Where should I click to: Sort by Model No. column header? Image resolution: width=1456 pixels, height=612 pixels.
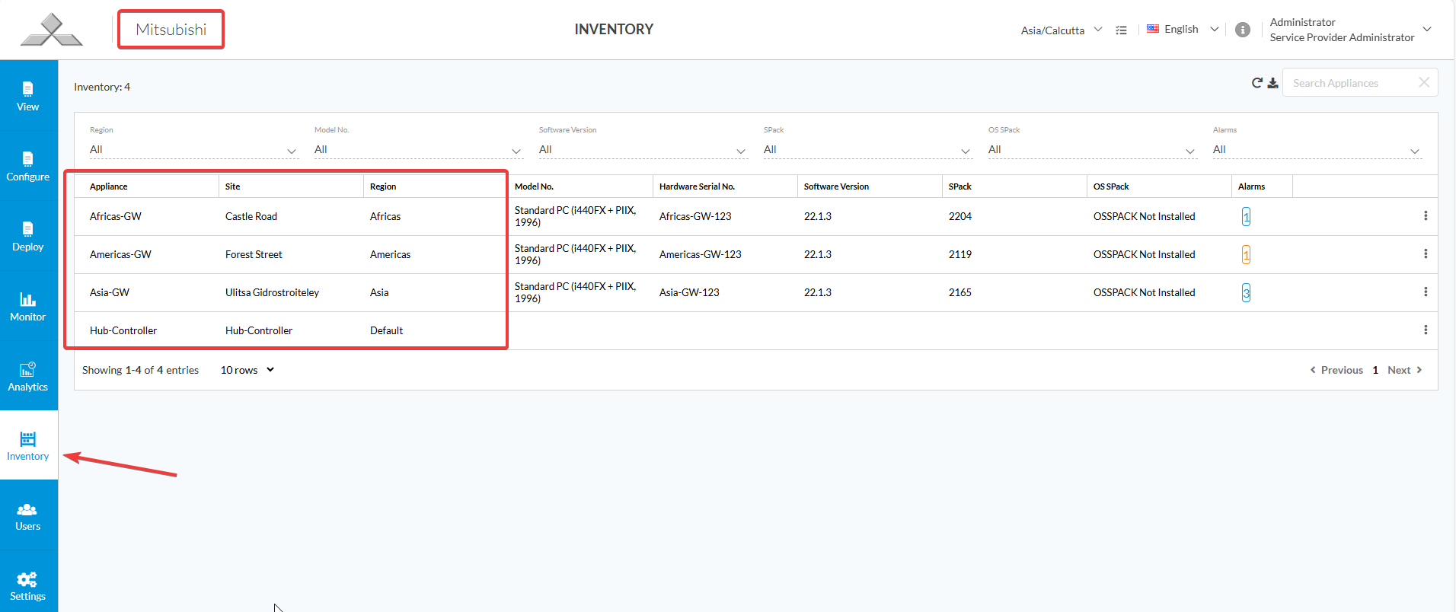pyautogui.click(x=534, y=186)
